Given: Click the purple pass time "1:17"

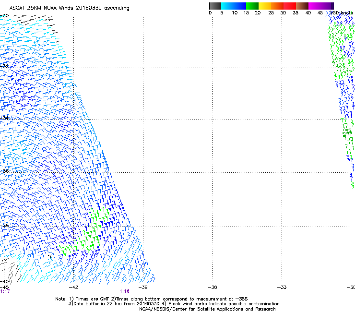Looking at the screenshot, I should click(5, 291).
